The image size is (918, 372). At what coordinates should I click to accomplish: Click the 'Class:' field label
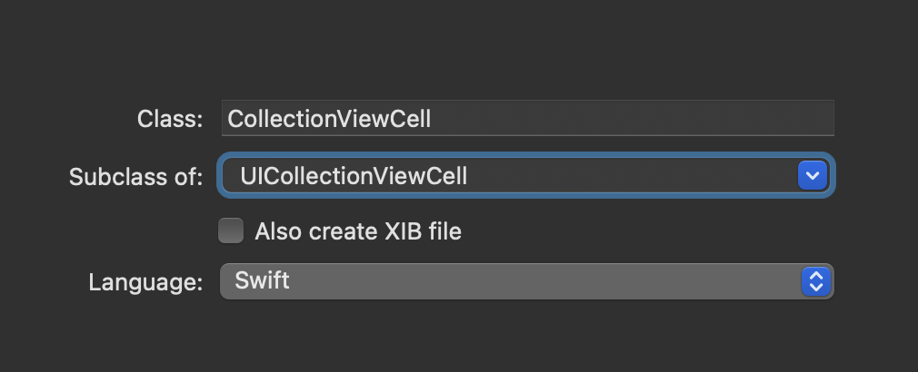click(x=170, y=119)
